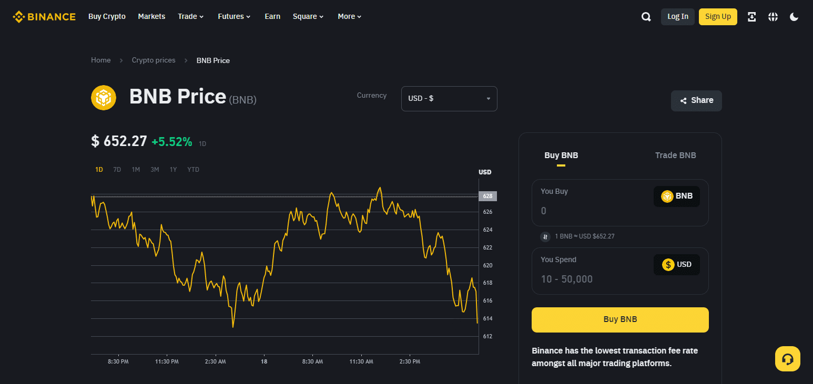
Task: Click the yellow Buy BNB button
Action: point(620,320)
